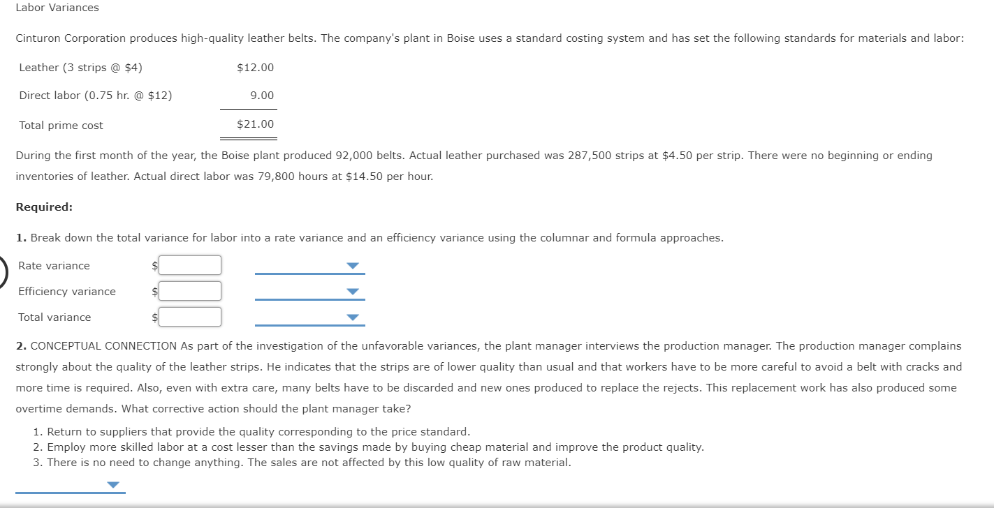Click the Efficiency variance label
This screenshot has height=508, width=994.
click(66, 291)
